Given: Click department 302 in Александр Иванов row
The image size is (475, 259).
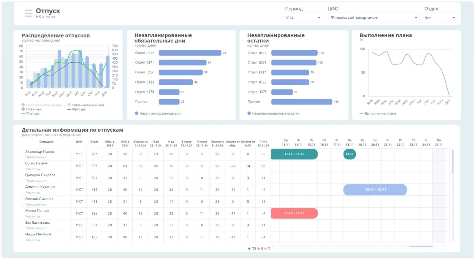Looking at the screenshot, I should (x=94, y=154).
